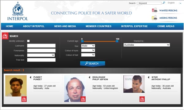Click the Lastname input field
The height and width of the screenshot is (110, 184).
tap(41, 46)
